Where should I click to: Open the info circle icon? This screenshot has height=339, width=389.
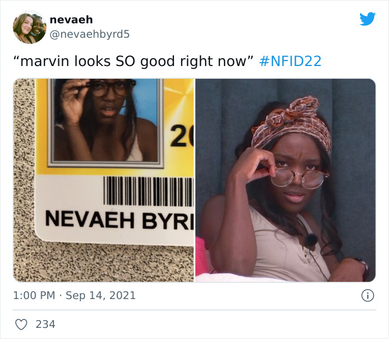(x=367, y=295)
